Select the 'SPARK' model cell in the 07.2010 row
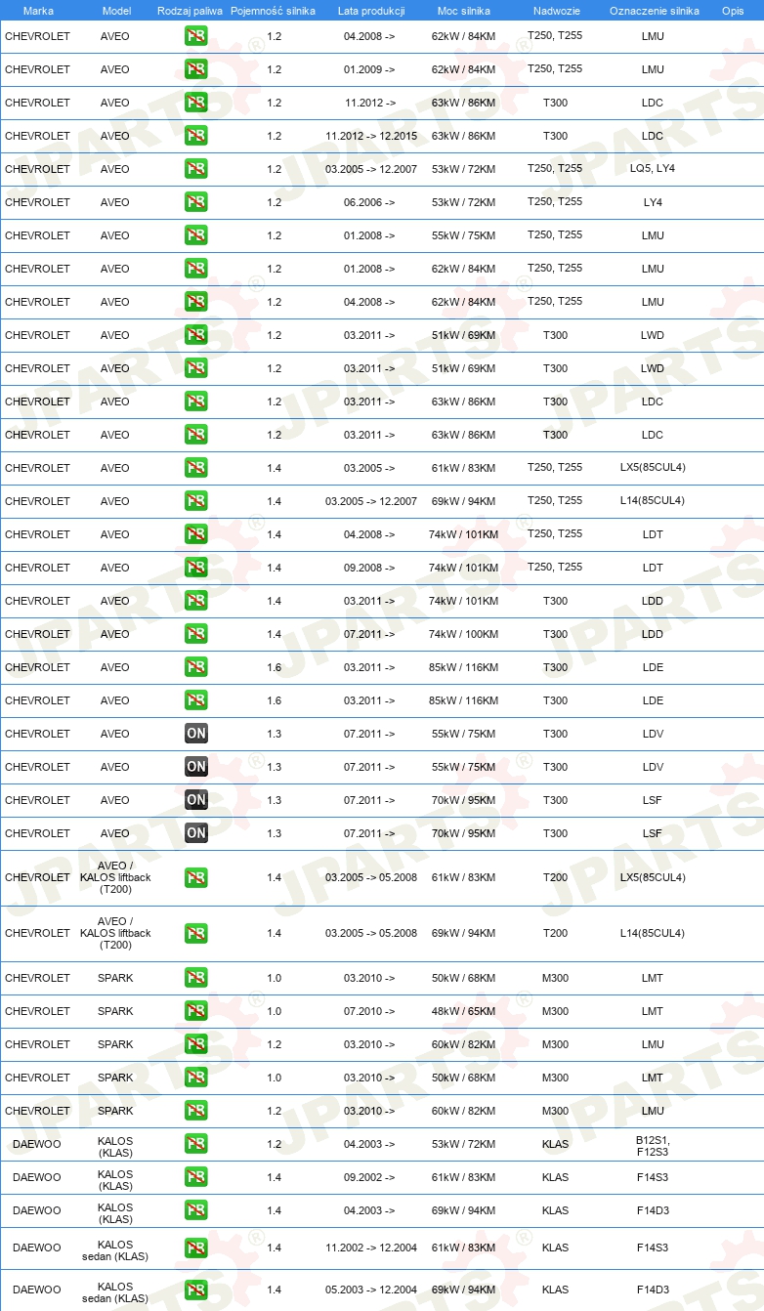The image size is (764, 1311). 115,1011
